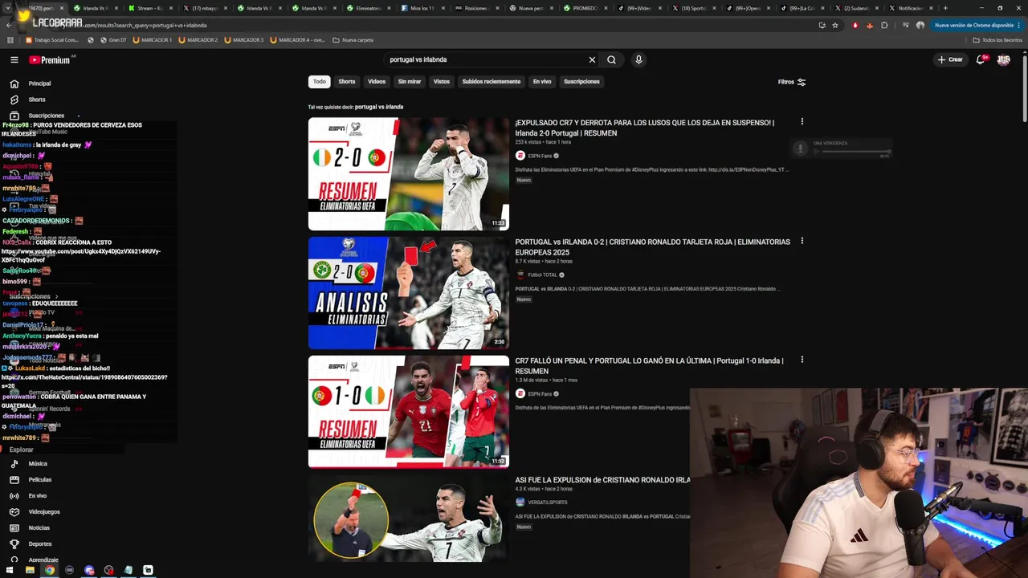Select the Vistos filter chip
The width and height of the screenshot is (1028, 578).
(x=442, y=81)
